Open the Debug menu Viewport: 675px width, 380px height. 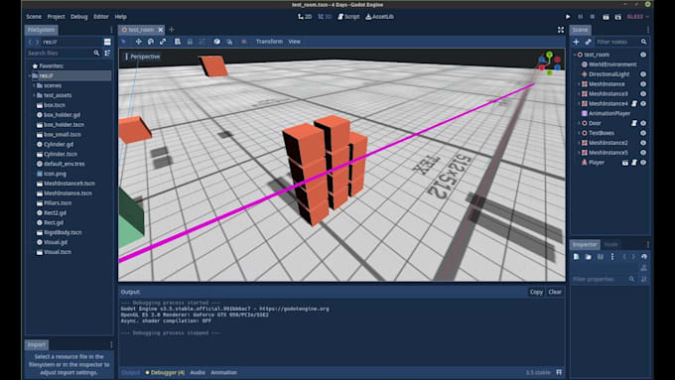(x=78, y=17)
